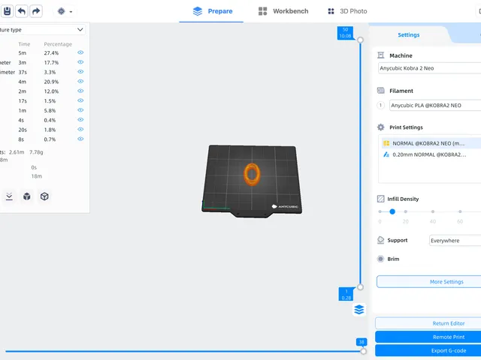Image resolution: width=481 pixels, height=360 pixels.
Task: Open the Anycubic PLA filament dropdown
Action: point(435,105)
